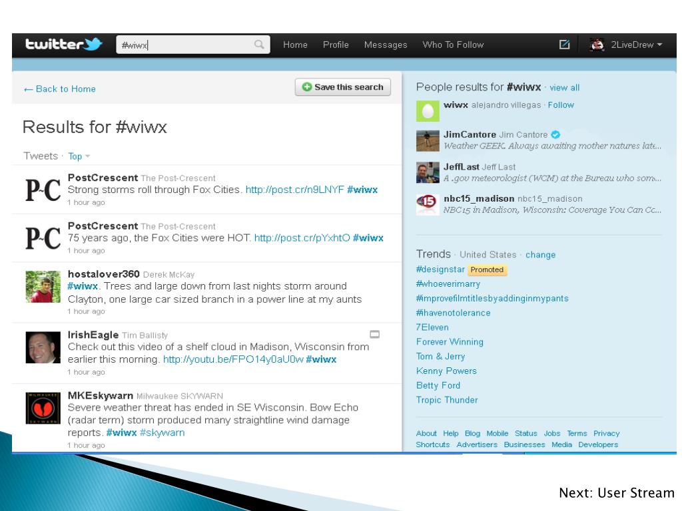Click the search magnifier icon
Screen dimensions: 682x511
[x=259, y=45]
